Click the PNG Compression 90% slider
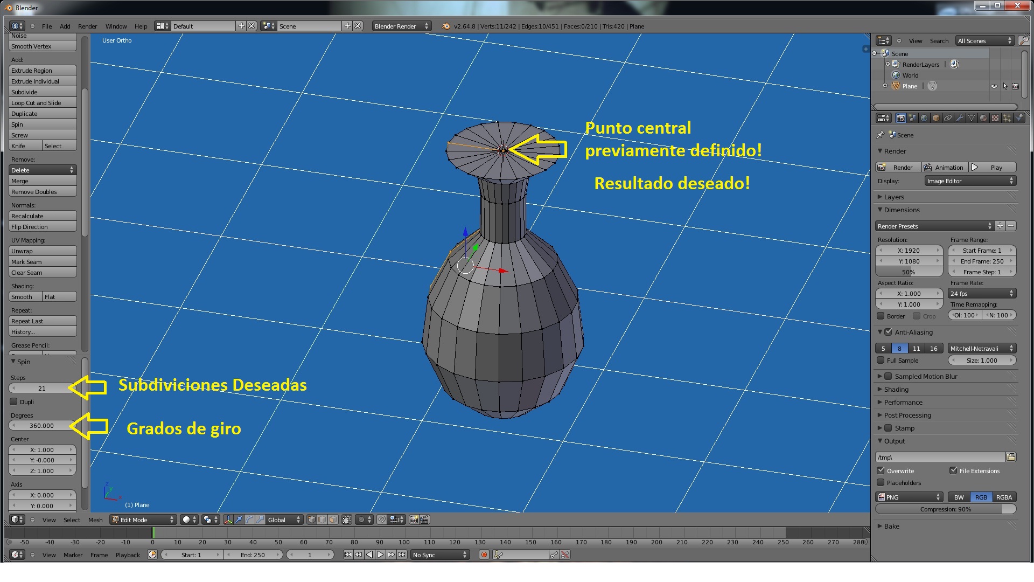This screenshot has height=582, width=1034. (x=946, y=510)
